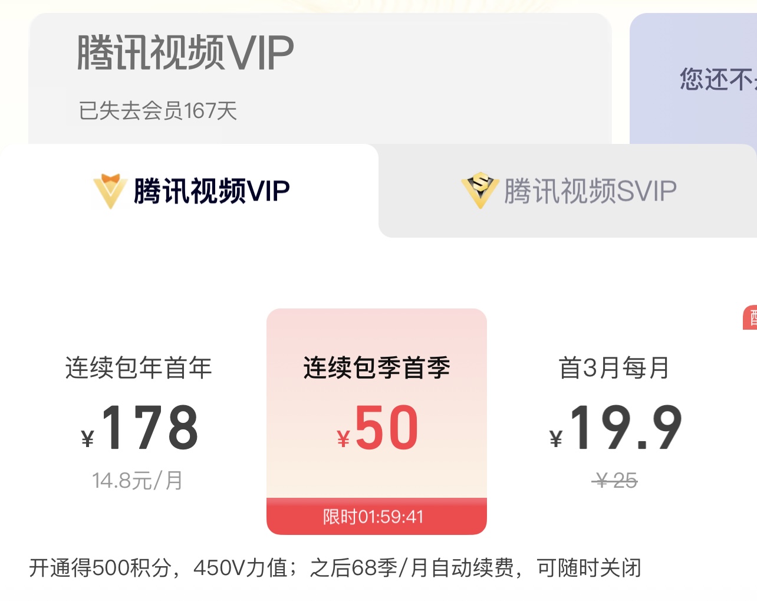The width and height of the screenshot is (757, 601).
Task: Tap the ¥19.9 price figure
Action: [616, 428]
